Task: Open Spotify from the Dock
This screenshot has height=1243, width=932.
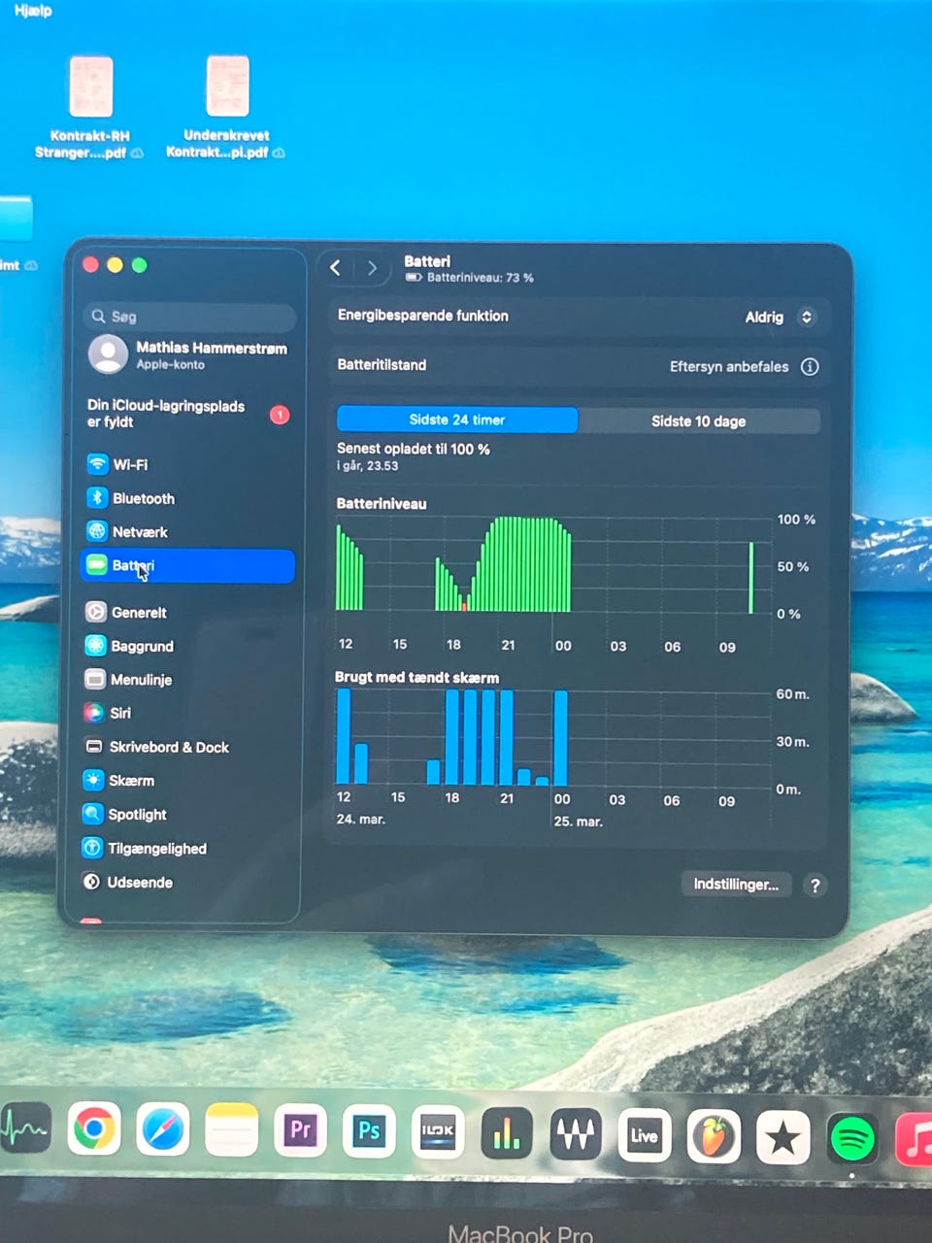Action: 852,1138
